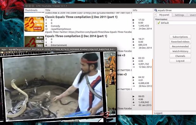Click the 'Logged.' status bar text

pos(158,113)
